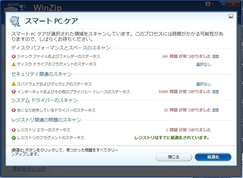Click red error icon beside 古くなり紛失しているドライバー status

[14, 110]
